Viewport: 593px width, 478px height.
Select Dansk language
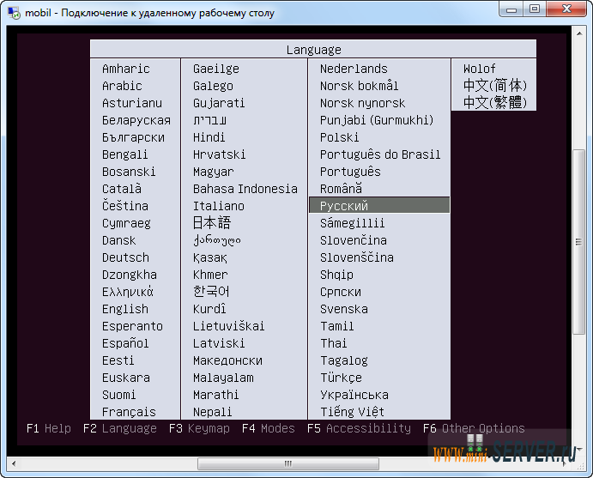pyautogui.click(x=118, y=240)
